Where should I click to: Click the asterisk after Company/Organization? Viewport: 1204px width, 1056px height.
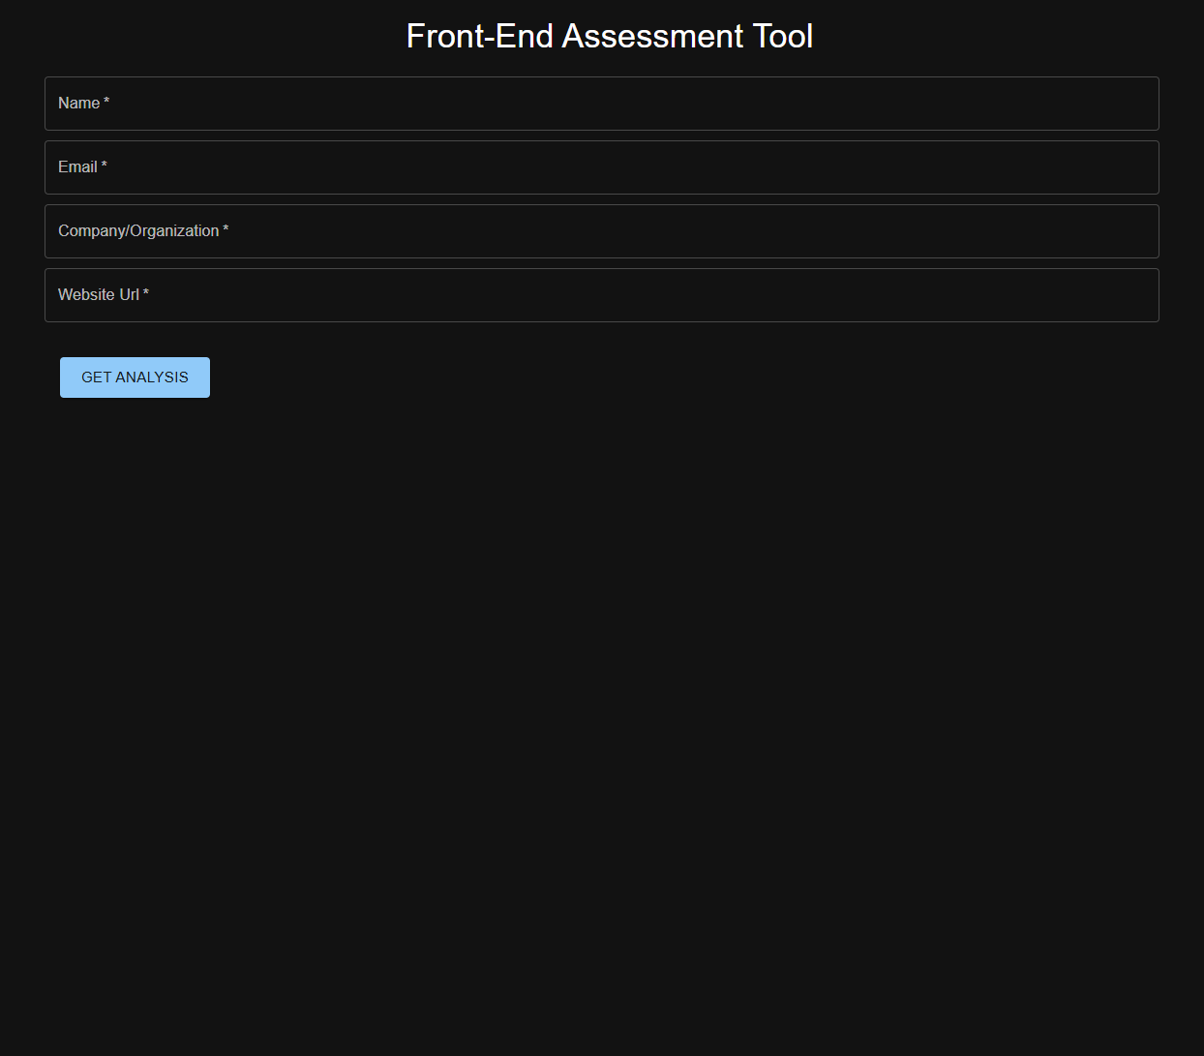coord(226,229)
